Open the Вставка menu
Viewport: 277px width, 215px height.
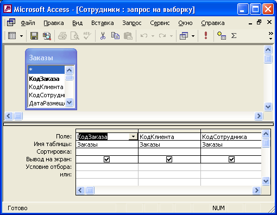103,23
